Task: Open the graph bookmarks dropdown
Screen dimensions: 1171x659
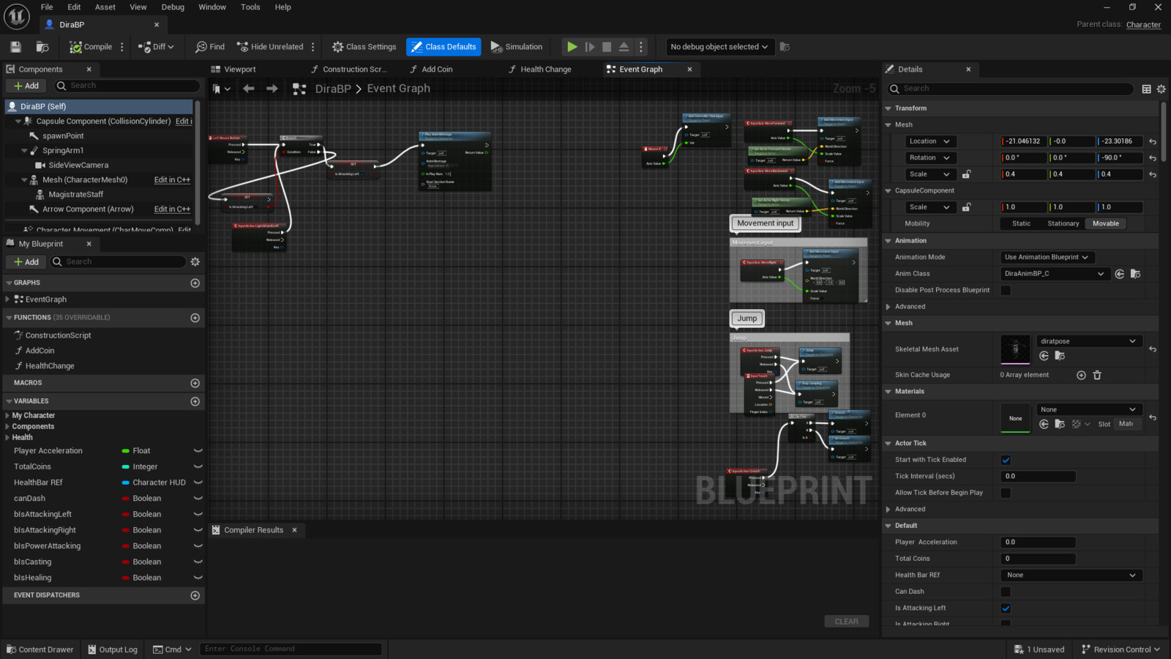Action: point(221,89)
